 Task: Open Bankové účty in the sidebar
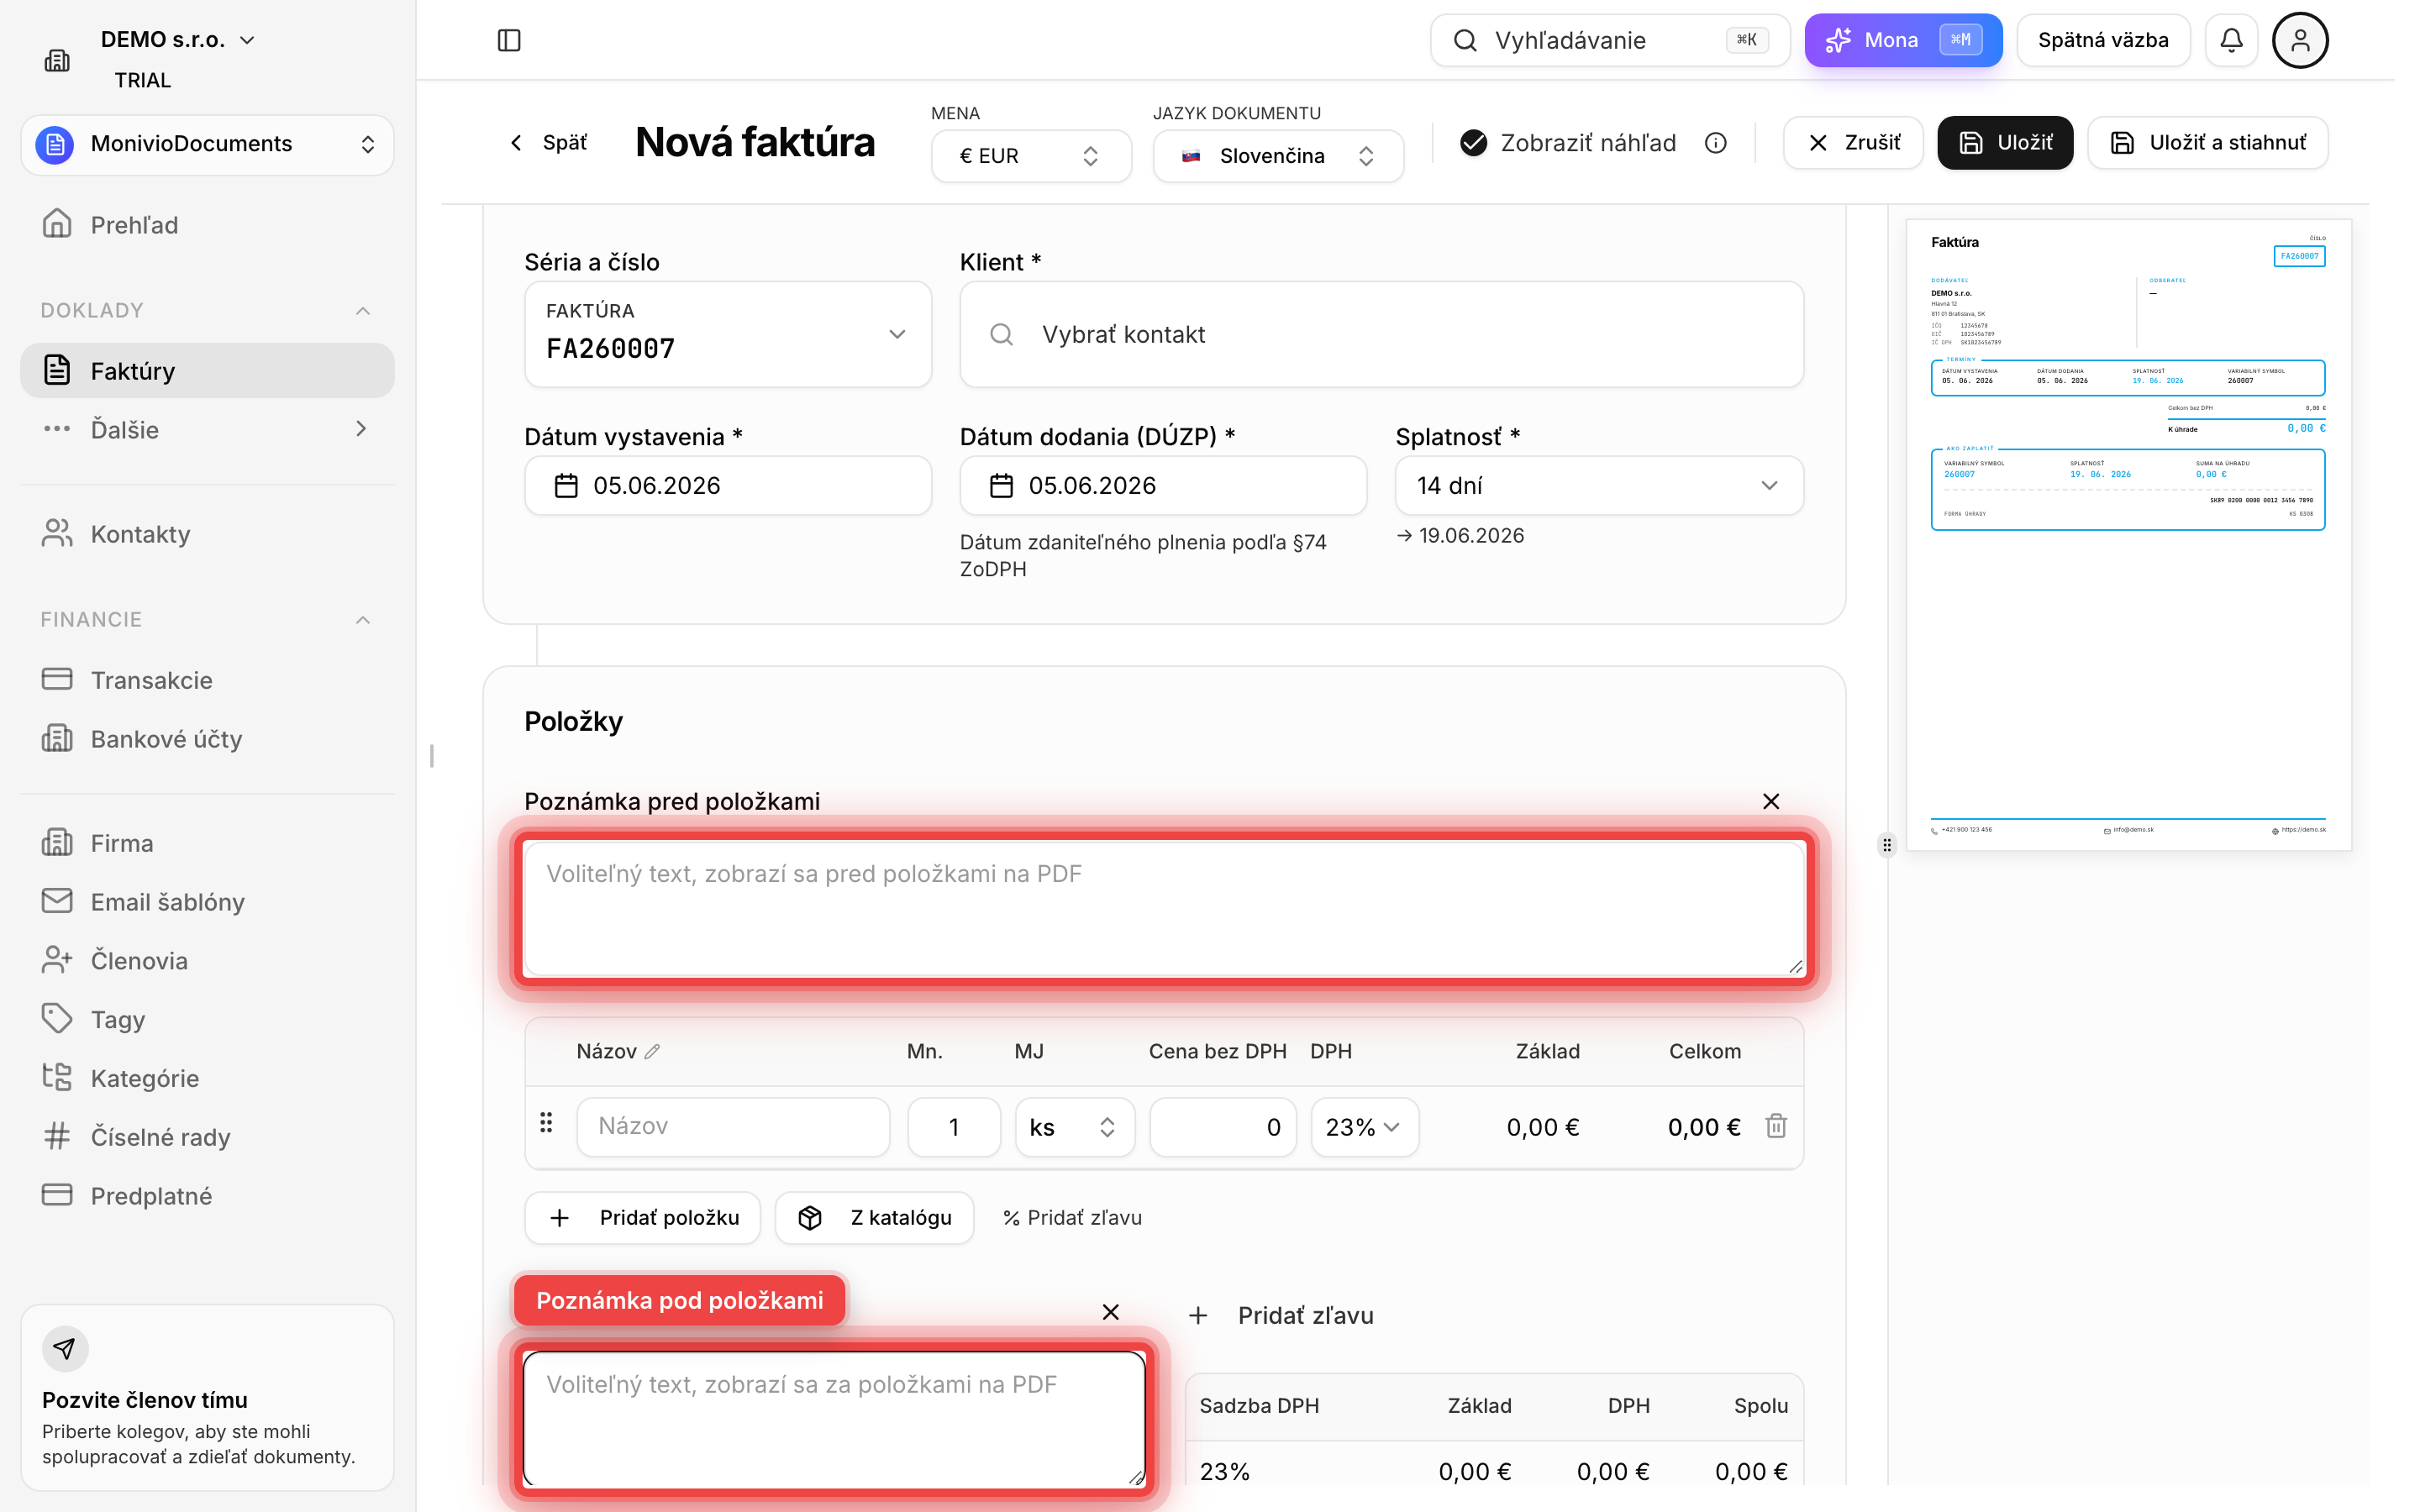(x=207, y=739)
